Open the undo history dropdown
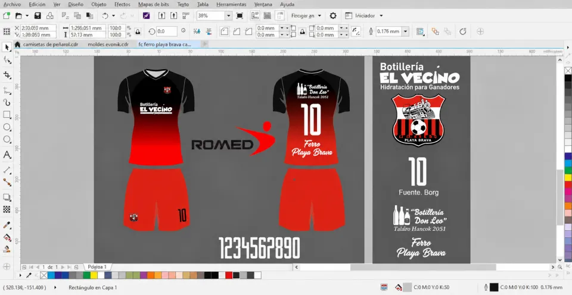Screen dimensions: 572x295 coord(113,15)
